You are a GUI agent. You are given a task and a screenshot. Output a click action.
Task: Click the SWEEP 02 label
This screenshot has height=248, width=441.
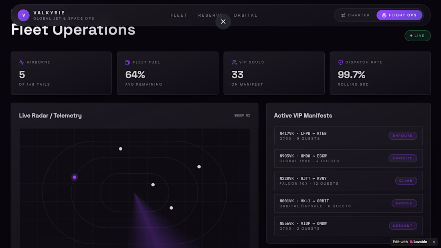pos(242,115)
